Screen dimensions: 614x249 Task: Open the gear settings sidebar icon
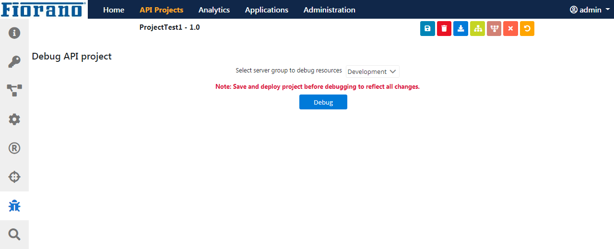click(x=14, y=119)
